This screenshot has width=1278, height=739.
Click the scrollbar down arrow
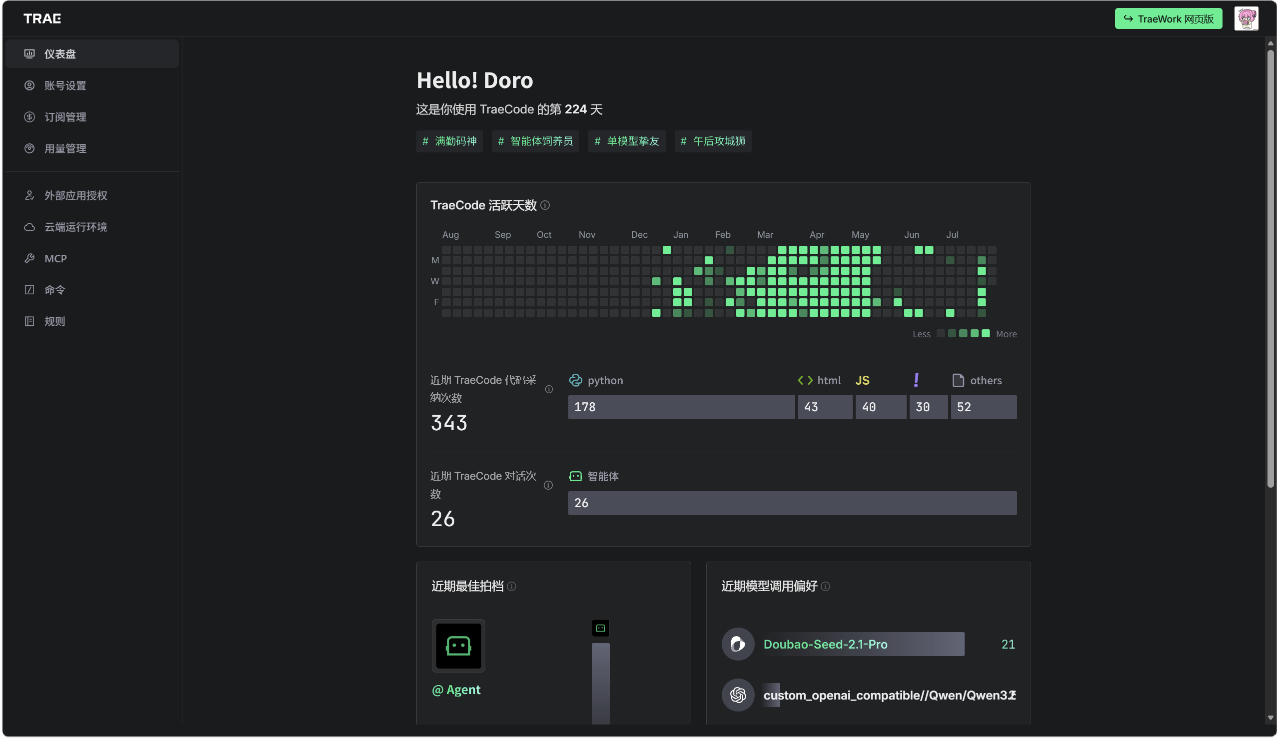pos(1270,717)
